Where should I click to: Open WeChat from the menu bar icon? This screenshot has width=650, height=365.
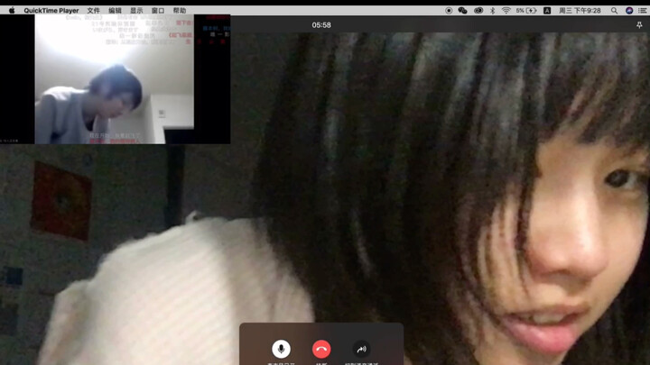pos(462,10)
